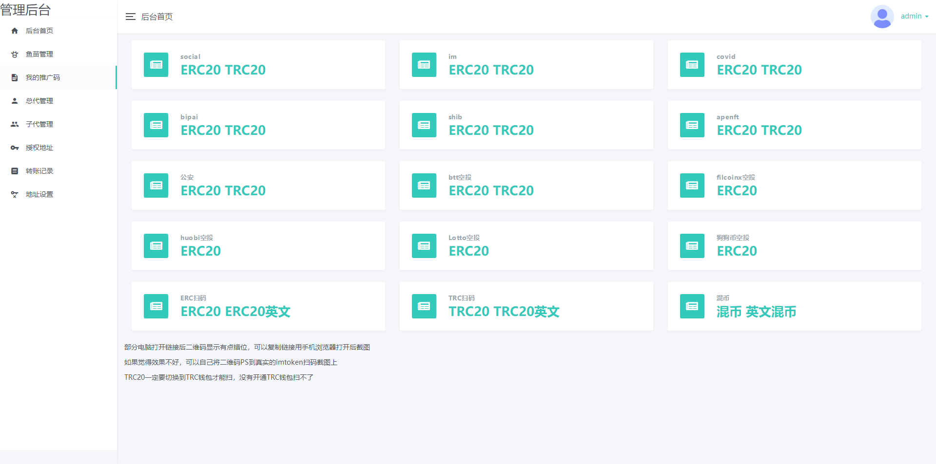Open 总代管理 sidebar item

tap(58, 101)
